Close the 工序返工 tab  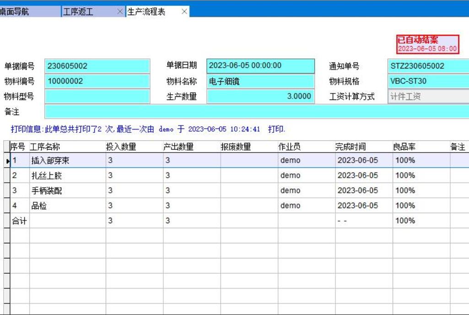coord(120,12)
